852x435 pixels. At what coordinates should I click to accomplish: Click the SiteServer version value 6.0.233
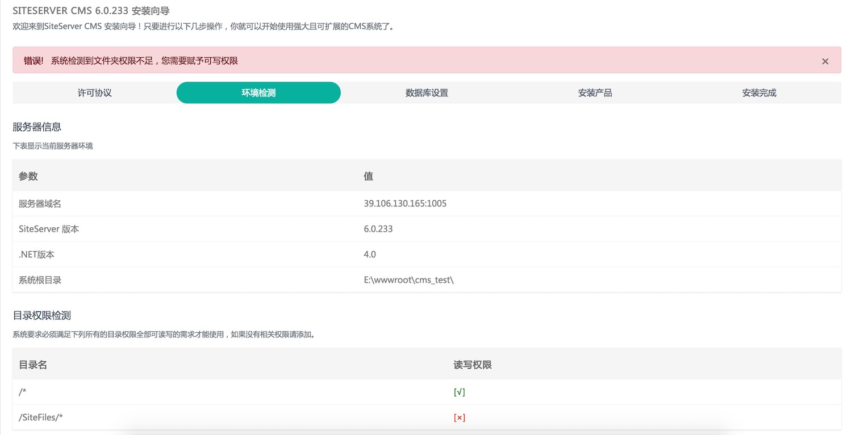click(378, 229)
